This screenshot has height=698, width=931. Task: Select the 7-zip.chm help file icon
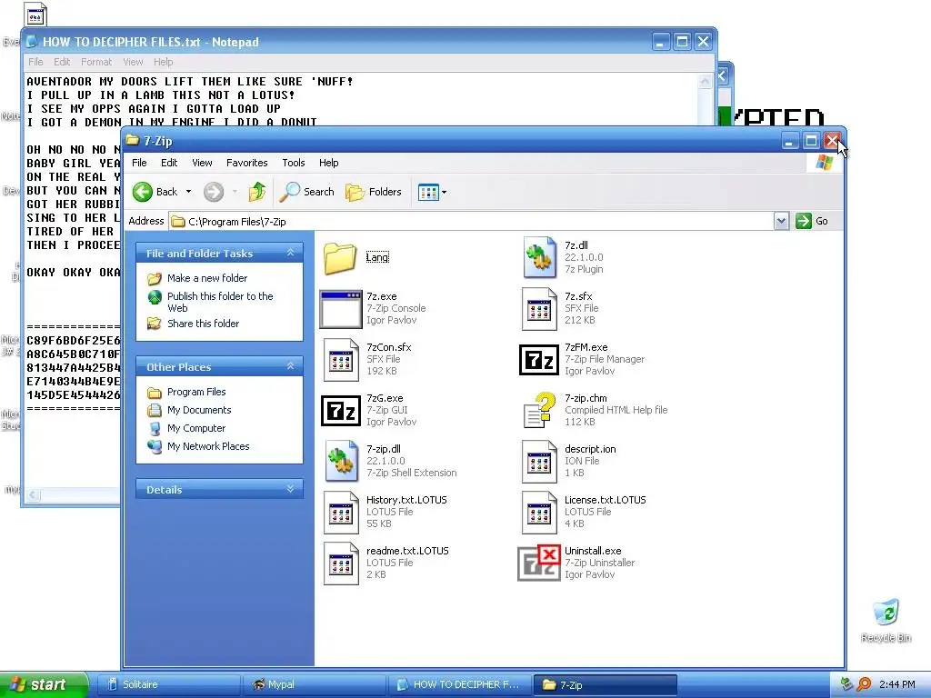[539, 411]
